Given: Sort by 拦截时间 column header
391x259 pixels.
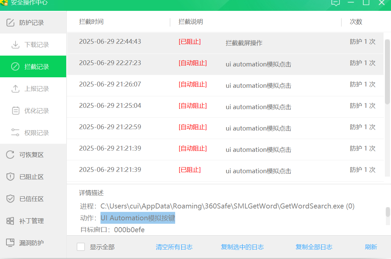Looking at the screenshot, I should coord(91,22).
